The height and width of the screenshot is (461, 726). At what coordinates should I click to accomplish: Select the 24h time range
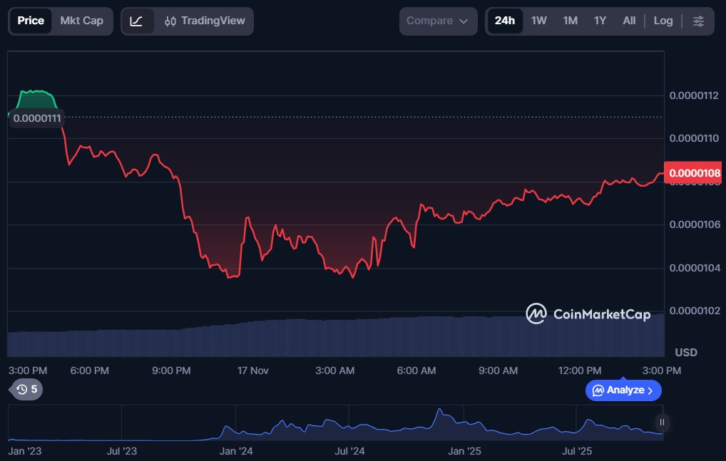pyautogui.click(x=505, y=21)
